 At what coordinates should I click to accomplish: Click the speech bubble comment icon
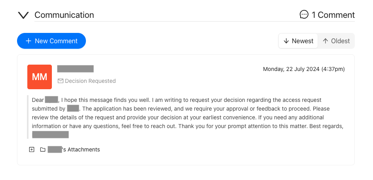[x=304, y=15]
